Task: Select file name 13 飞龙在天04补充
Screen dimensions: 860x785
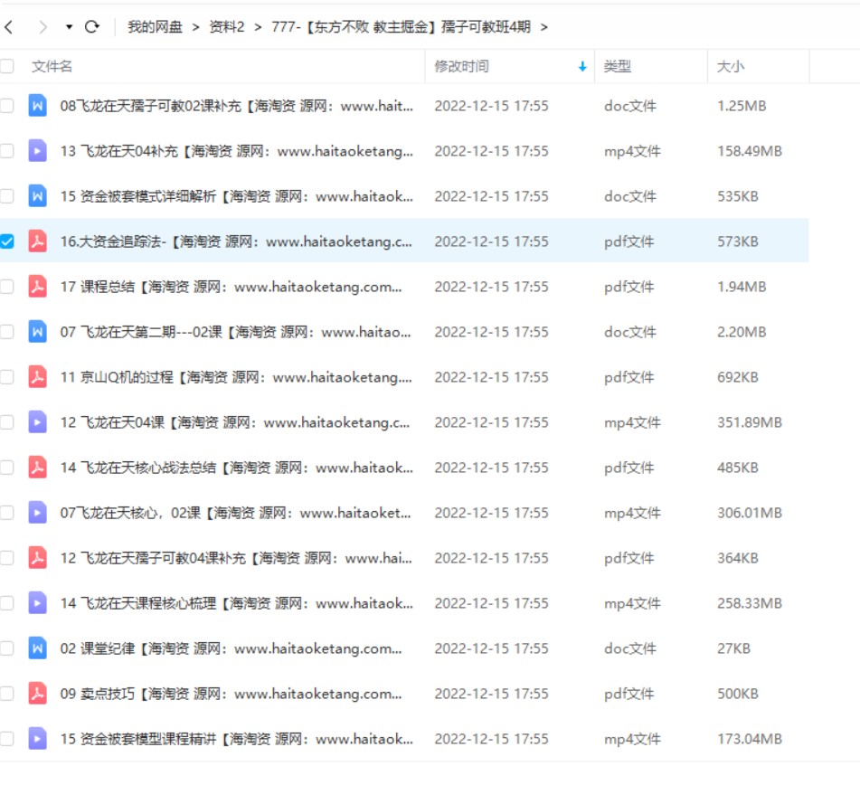Action: (236, 151)
